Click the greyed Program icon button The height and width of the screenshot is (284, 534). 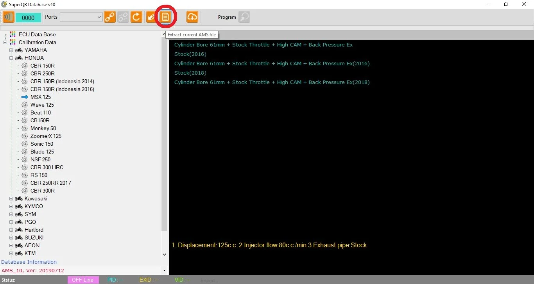pos(244,17)
